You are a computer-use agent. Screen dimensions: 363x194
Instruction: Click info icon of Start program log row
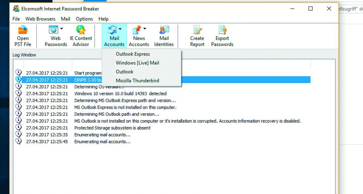[18, 73]
